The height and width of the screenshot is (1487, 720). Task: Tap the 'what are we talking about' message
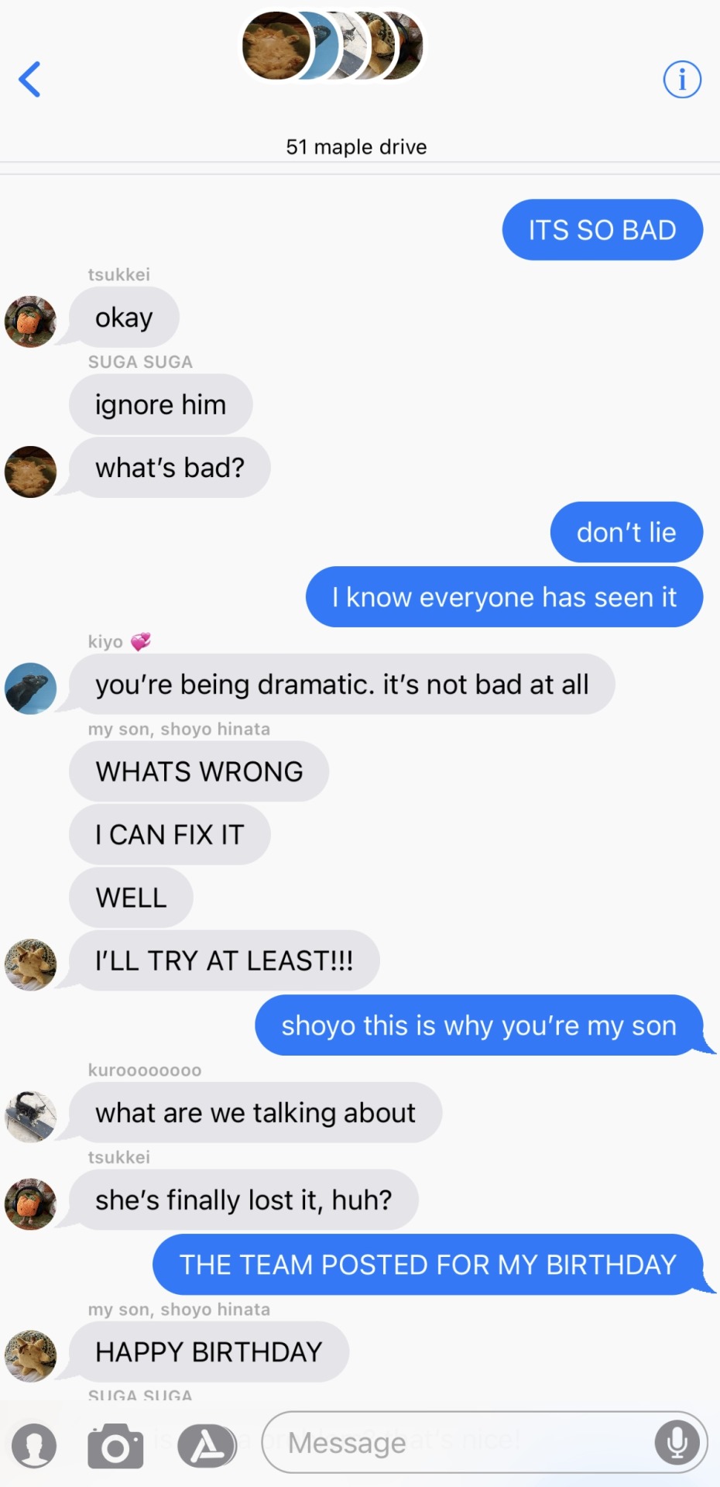point(255,1113)
